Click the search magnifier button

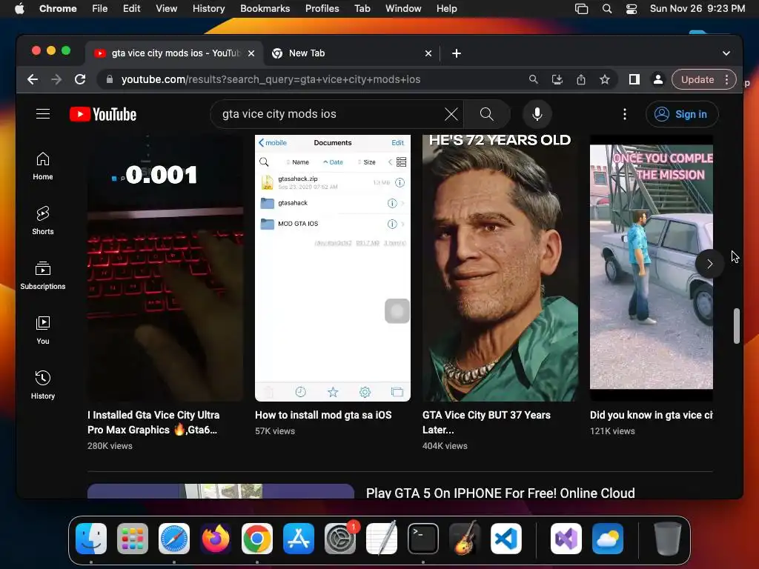point(486,114)
